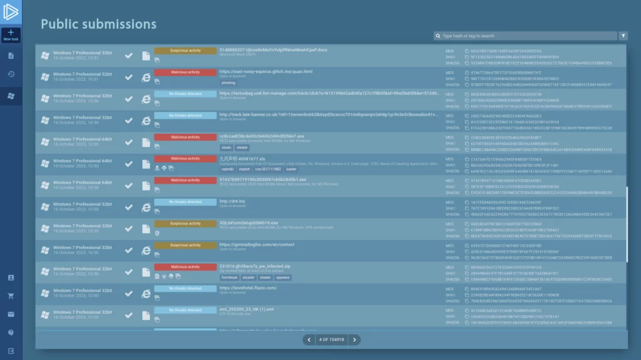Image resolution: width=641 pixels, height=360 pixels.
Task: Open the profile icon in the sidebar
Action: coord(11,277)
